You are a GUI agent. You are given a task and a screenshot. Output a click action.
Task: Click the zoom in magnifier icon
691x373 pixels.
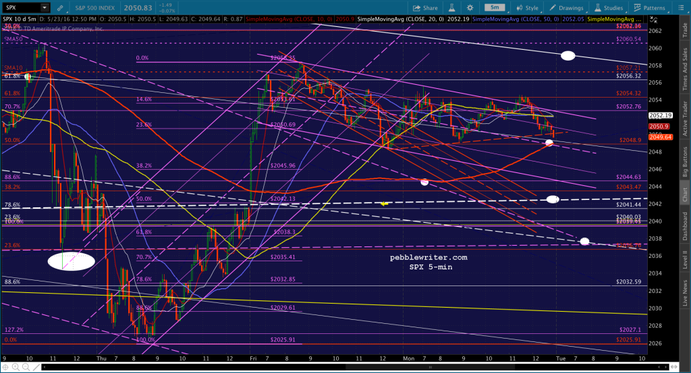tap(16, 367)
